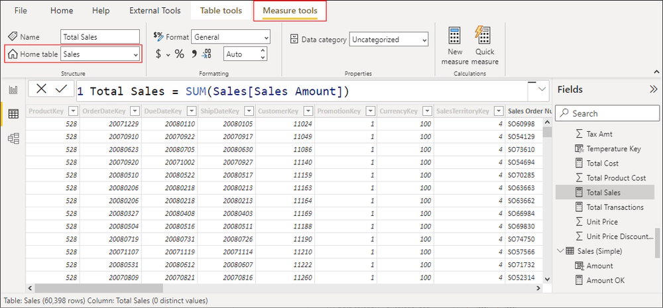The image size is (663, 308).
Task: Switch to the Home tab
Action: tap(62, 11)
